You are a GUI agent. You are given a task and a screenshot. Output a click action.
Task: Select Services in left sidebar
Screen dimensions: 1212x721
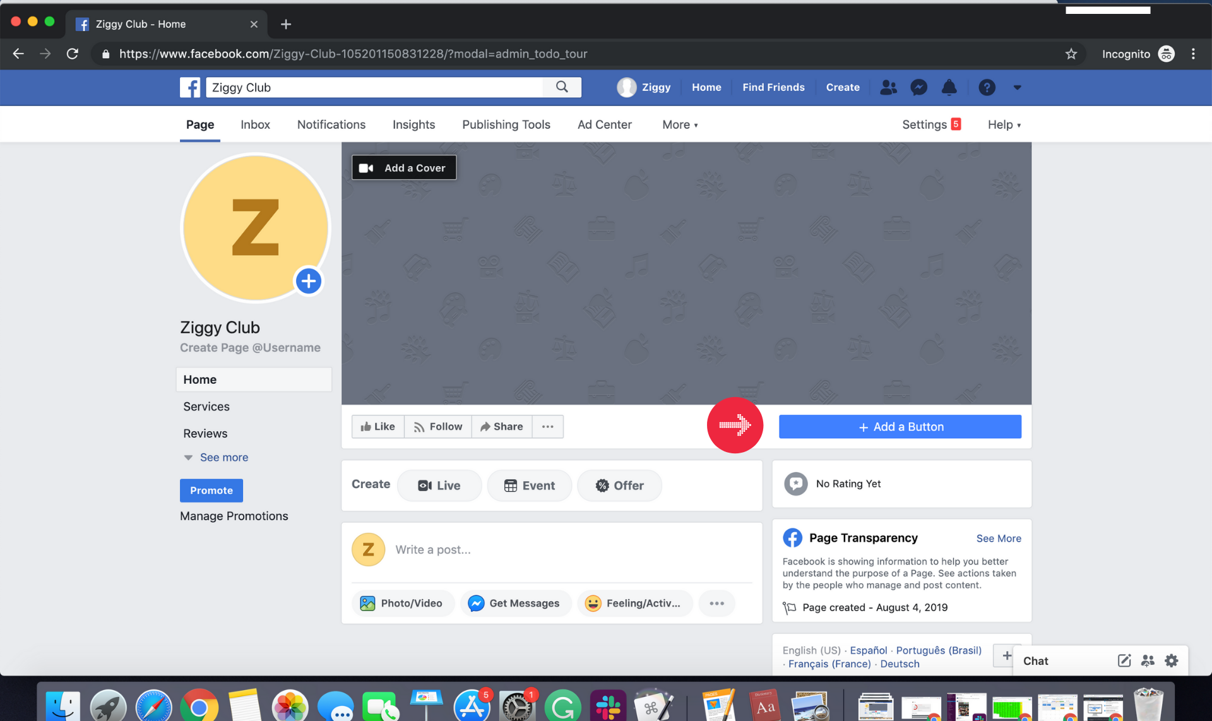point(206,407)
